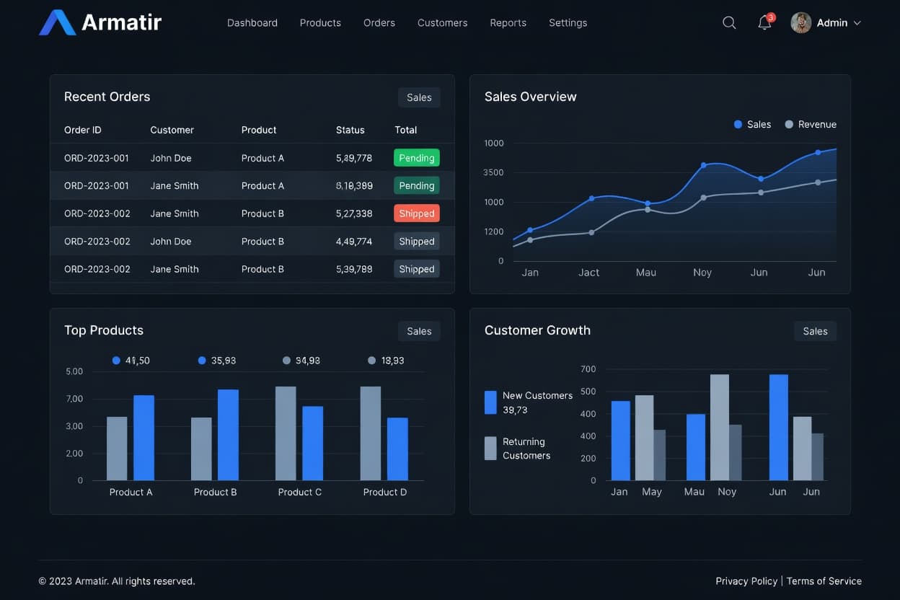900x600 pixels.
Task: Click Pending badge in John Doe ORD-2023-001 row
Action: 417,158
